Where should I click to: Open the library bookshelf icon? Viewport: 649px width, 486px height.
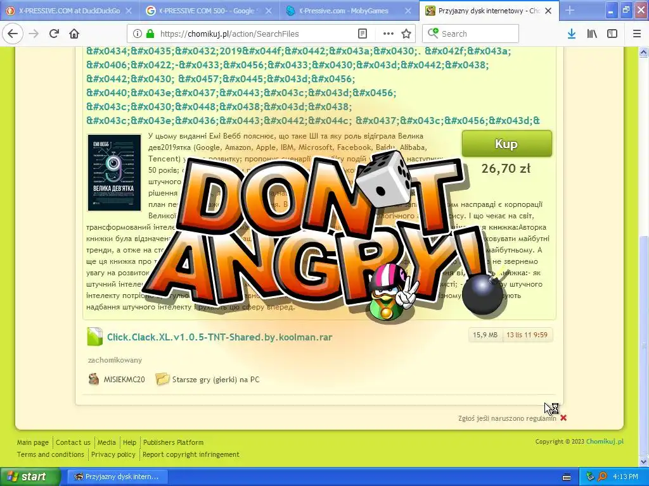coord(592,34)
